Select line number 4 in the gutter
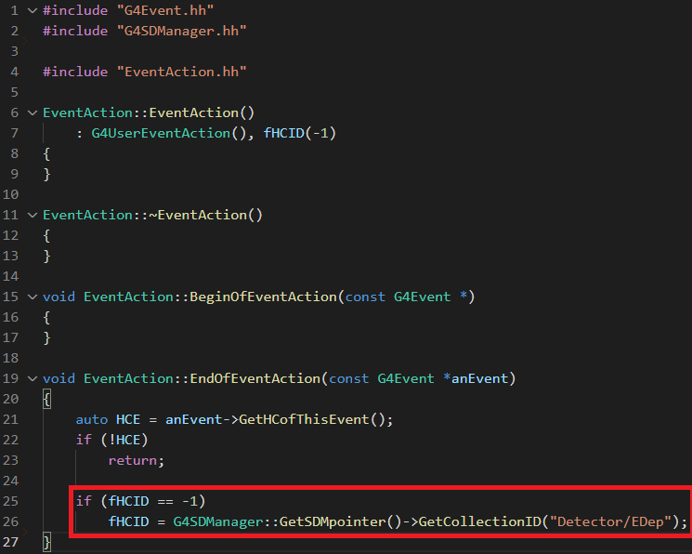692x554 pixels. coord(15,72)
